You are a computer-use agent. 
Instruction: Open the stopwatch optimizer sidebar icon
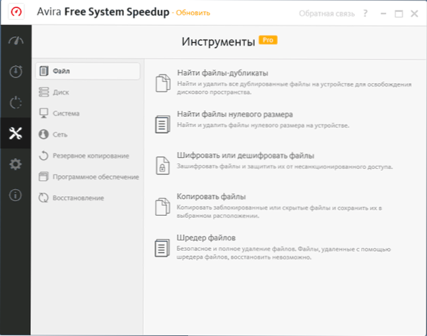pyautogui.click(x=16, y=71)
